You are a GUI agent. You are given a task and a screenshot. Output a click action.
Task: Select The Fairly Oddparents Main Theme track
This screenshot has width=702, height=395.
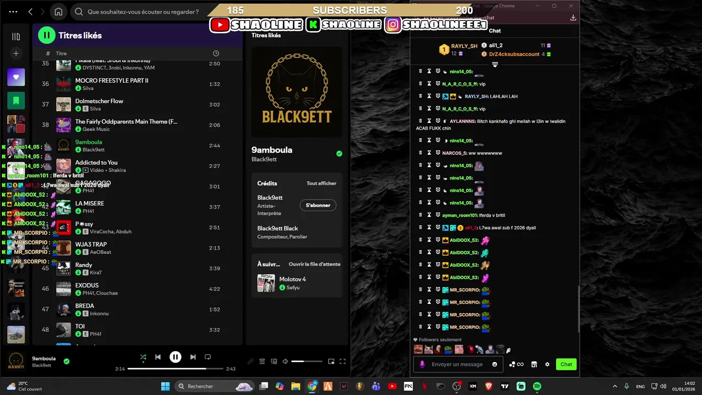138,125
